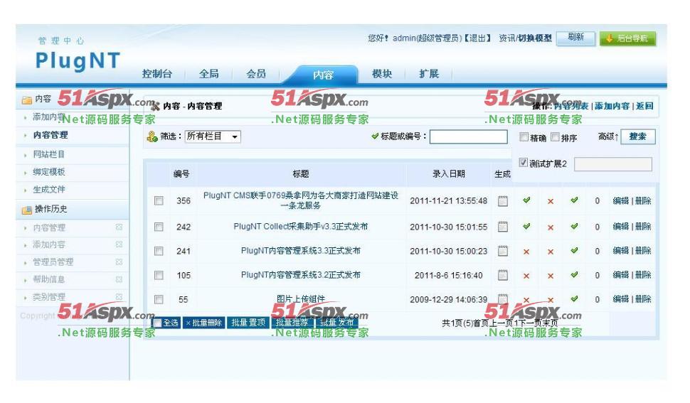
Task: Click the 刷新 refresh button
Action: click(575, 38)
